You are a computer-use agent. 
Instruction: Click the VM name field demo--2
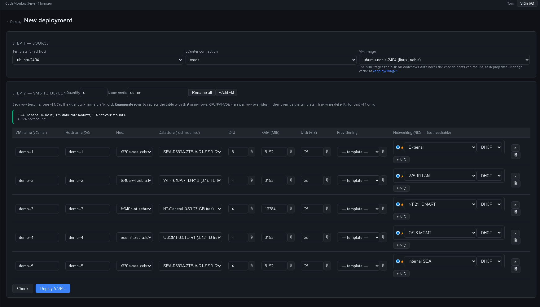pyautogui.click(x=37, y=180)
